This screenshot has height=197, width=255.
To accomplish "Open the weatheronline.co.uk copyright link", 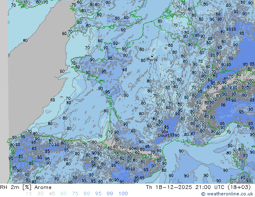I will 227,194.
